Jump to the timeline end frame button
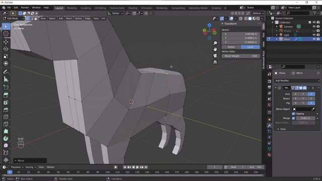The width and height of the screenshot is (322, 181). pos(146,167)
